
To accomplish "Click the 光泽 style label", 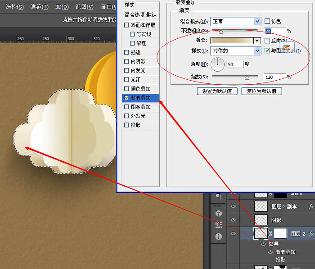I will coord(135,80).
